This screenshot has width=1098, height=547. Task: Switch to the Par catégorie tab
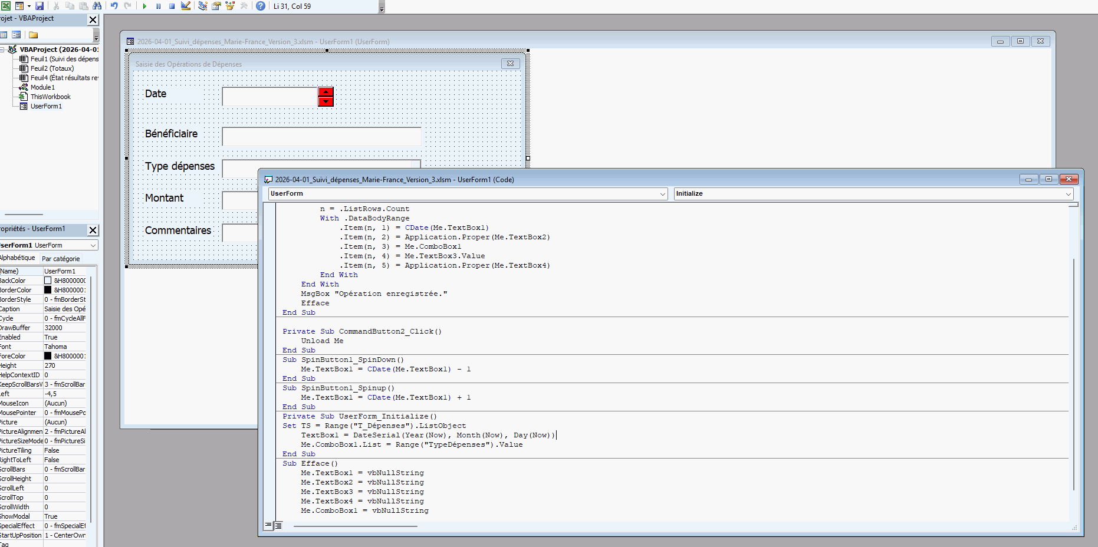coord(61,259)
